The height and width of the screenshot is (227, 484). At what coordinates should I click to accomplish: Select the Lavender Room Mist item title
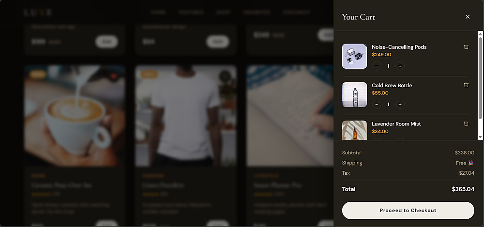(396, 124)
